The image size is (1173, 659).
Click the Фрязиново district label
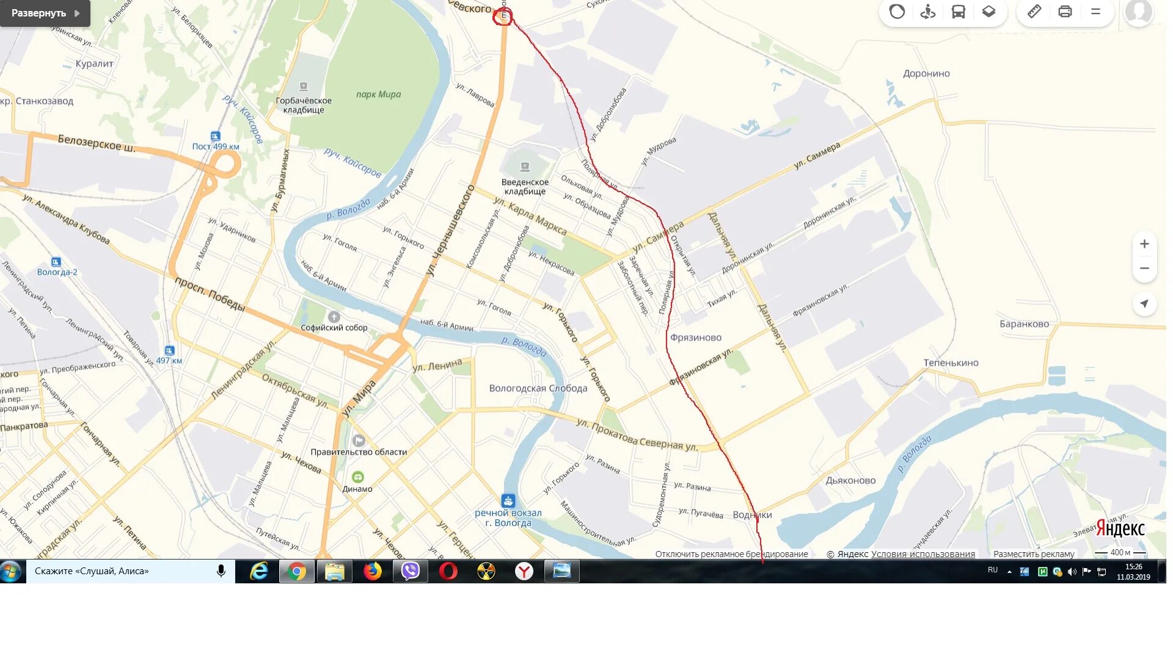coord(696,338)
